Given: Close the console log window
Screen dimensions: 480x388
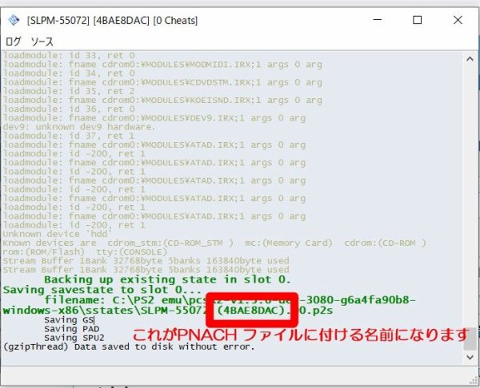Looking at the screenshot, I should coord(458,20).
